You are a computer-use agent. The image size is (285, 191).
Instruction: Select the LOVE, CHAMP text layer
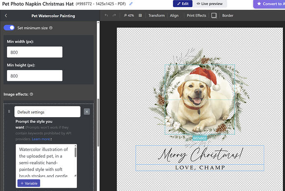tap(200, 167)
